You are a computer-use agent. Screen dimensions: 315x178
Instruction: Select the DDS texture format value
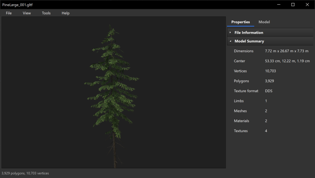269,91
